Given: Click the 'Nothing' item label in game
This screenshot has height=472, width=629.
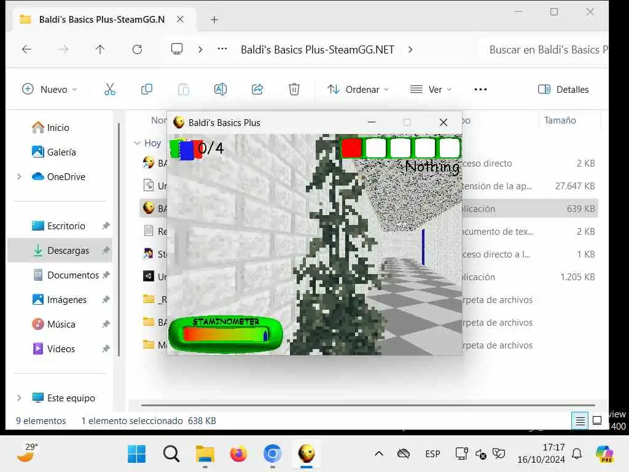Looking at the screenshot, I should click(432, 166).
